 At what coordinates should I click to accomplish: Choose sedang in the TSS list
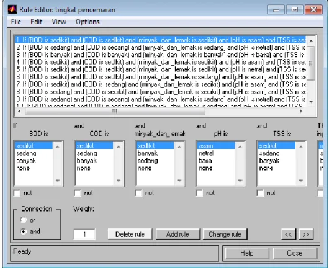click(x=277, y=153)
